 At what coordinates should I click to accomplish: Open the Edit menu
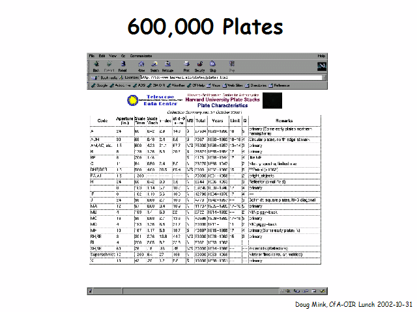tap(102, 56)
